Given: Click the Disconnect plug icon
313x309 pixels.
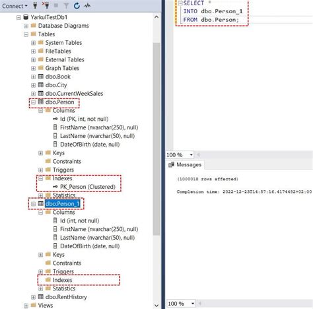Looking at the screenshot, I should (46, 5).
